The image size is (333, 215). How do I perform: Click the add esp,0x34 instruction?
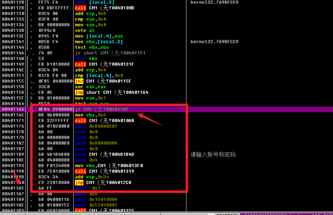pyautogui.click(x=92, y=177)
